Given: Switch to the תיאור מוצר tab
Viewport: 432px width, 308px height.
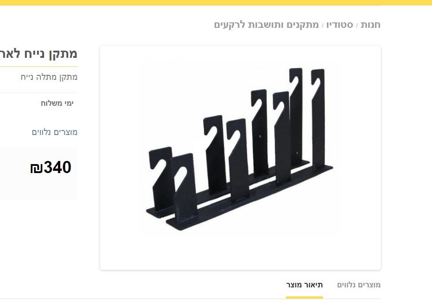Looking at the screenshot, I should 304,285.
